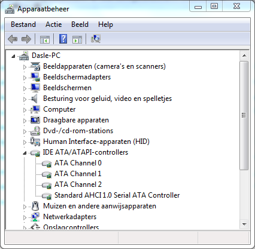The width and height of the screenshot is (255, 249).
Task: Open the Actie menu
Action: click(53, 24)
